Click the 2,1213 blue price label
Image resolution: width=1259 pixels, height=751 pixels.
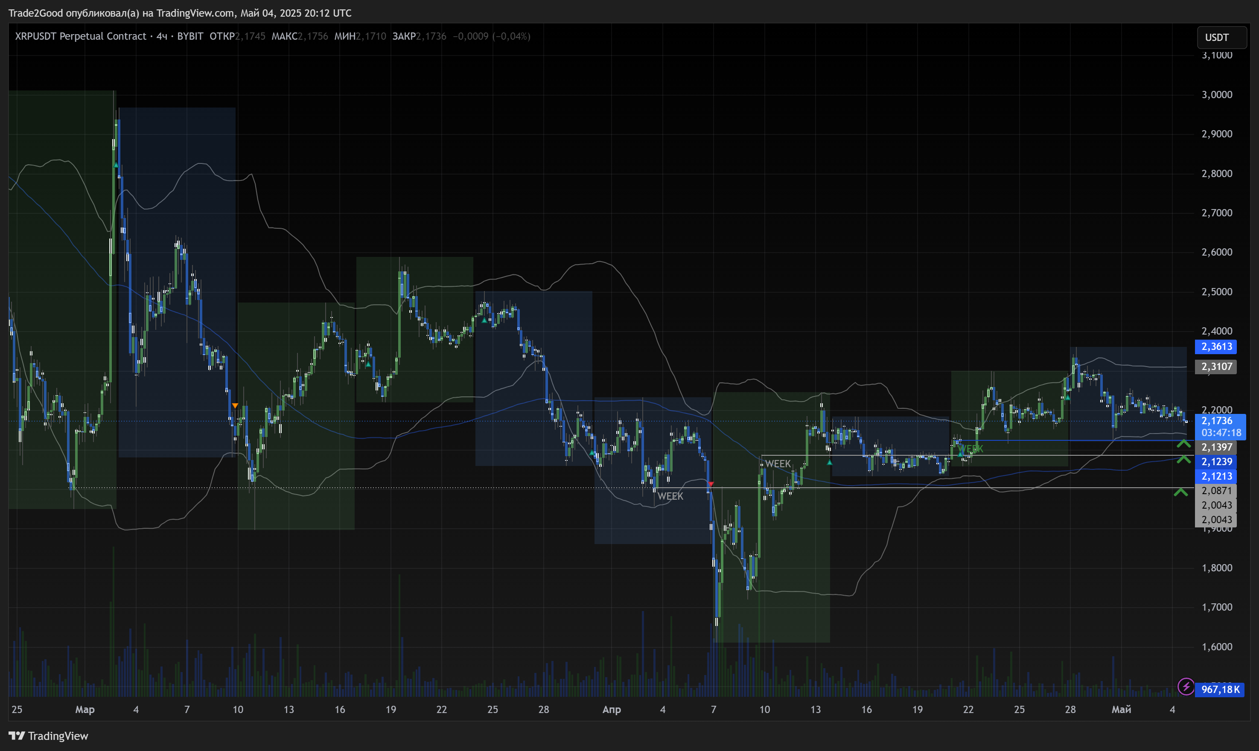(1216, 476)
